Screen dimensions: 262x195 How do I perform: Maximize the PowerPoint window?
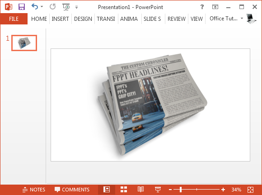(242, 7)
